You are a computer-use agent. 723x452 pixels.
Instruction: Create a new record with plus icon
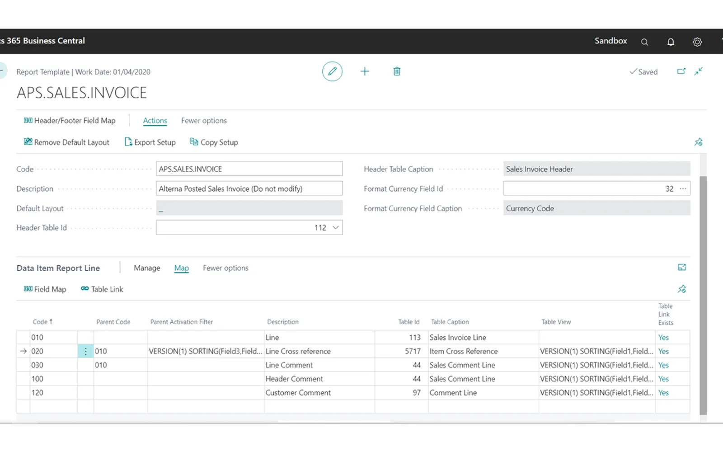(365, 71)
